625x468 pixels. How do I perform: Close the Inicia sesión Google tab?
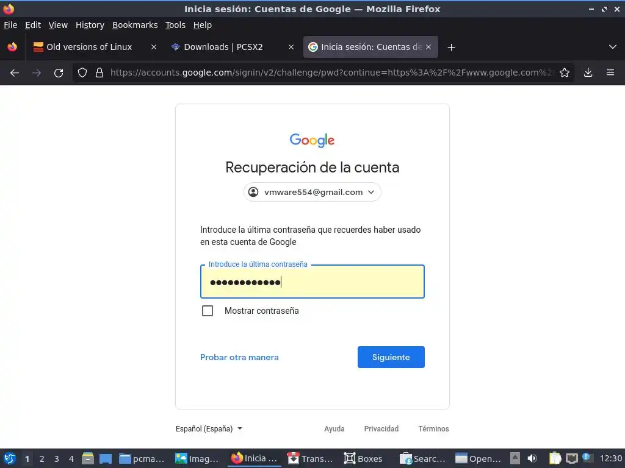428,47
